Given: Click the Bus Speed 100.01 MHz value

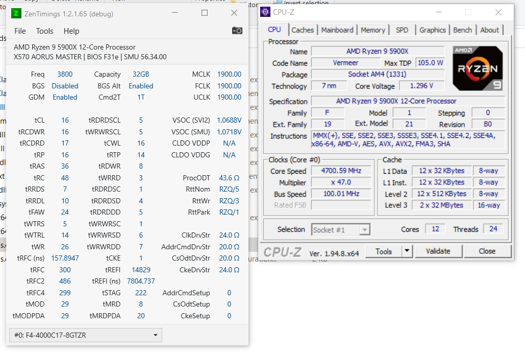Looking at the screenshot, I should coord(341,194).
